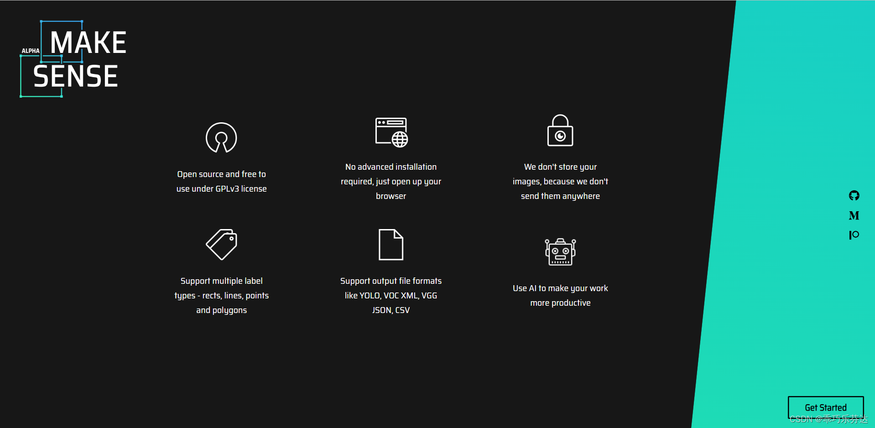Click the CSDN watermark text

click(x=828, y=419)
